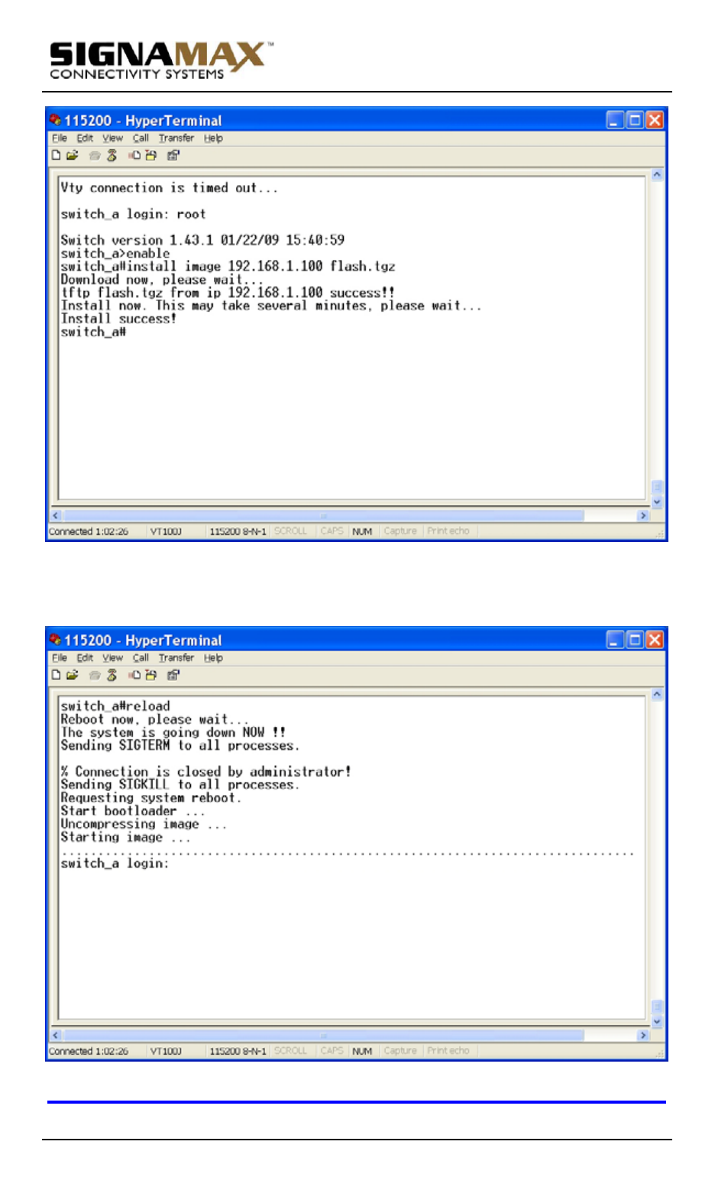Open the Help menu in the Install success window
The height and width of the screenshot is (1203, 715).
pos(213,138)
